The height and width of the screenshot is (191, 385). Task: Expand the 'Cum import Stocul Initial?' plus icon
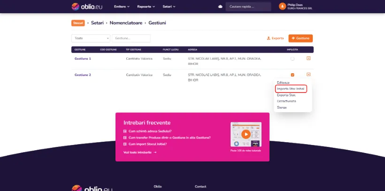click(125, 144)
